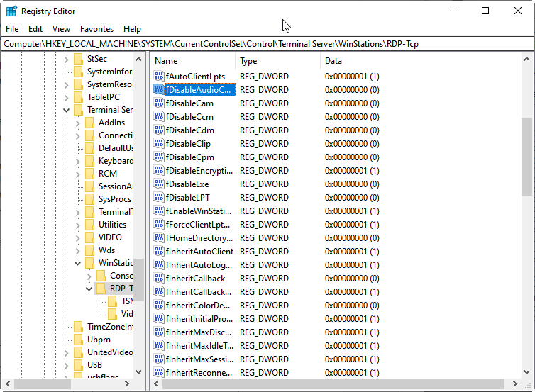Sort values by the Type column header
This screenshot has height=392, width=535.
[278, 61]
